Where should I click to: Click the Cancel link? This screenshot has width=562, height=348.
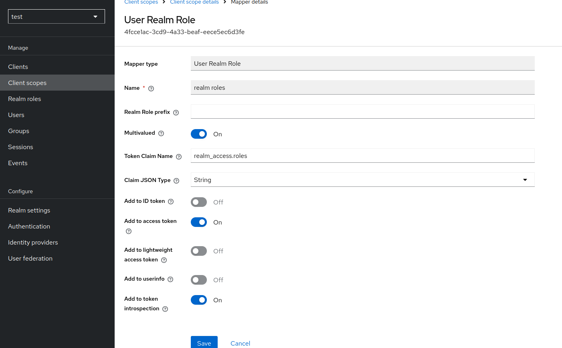click(240, 343)
